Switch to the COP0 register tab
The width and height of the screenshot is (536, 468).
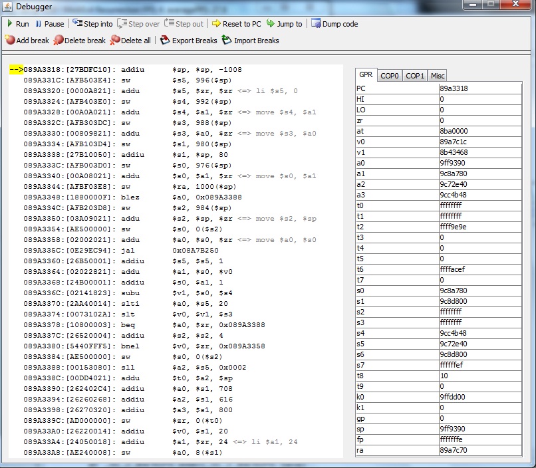tap(390, 76)
